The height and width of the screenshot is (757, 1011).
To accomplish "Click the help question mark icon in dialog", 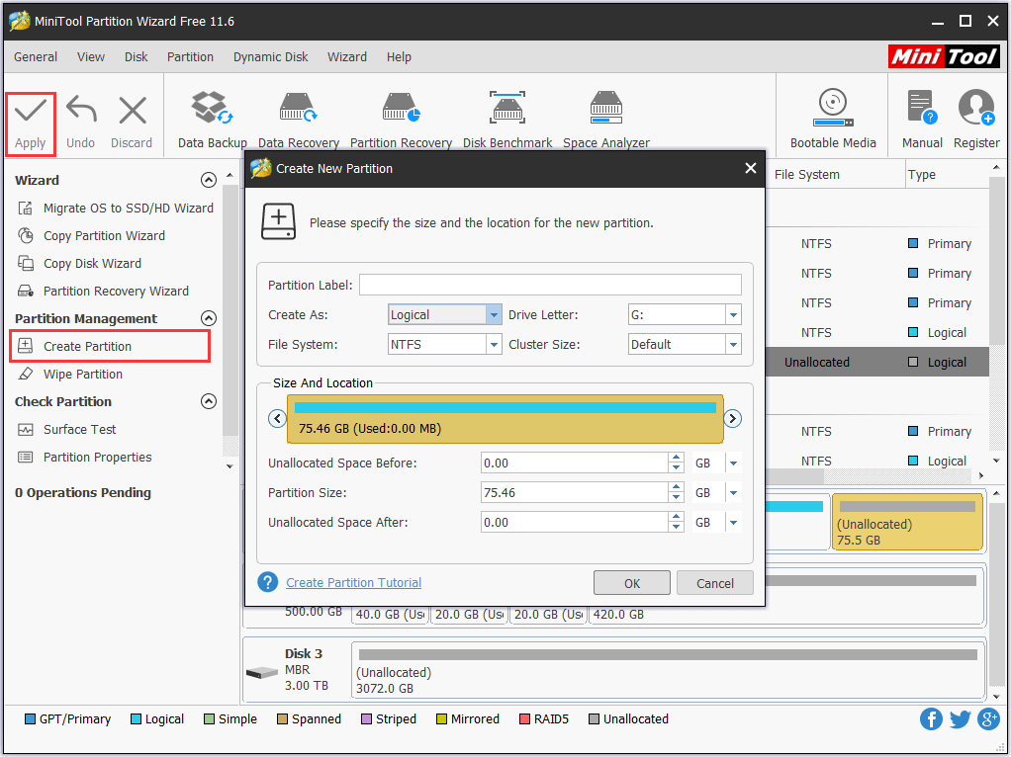I will click(x=267, y=582).
